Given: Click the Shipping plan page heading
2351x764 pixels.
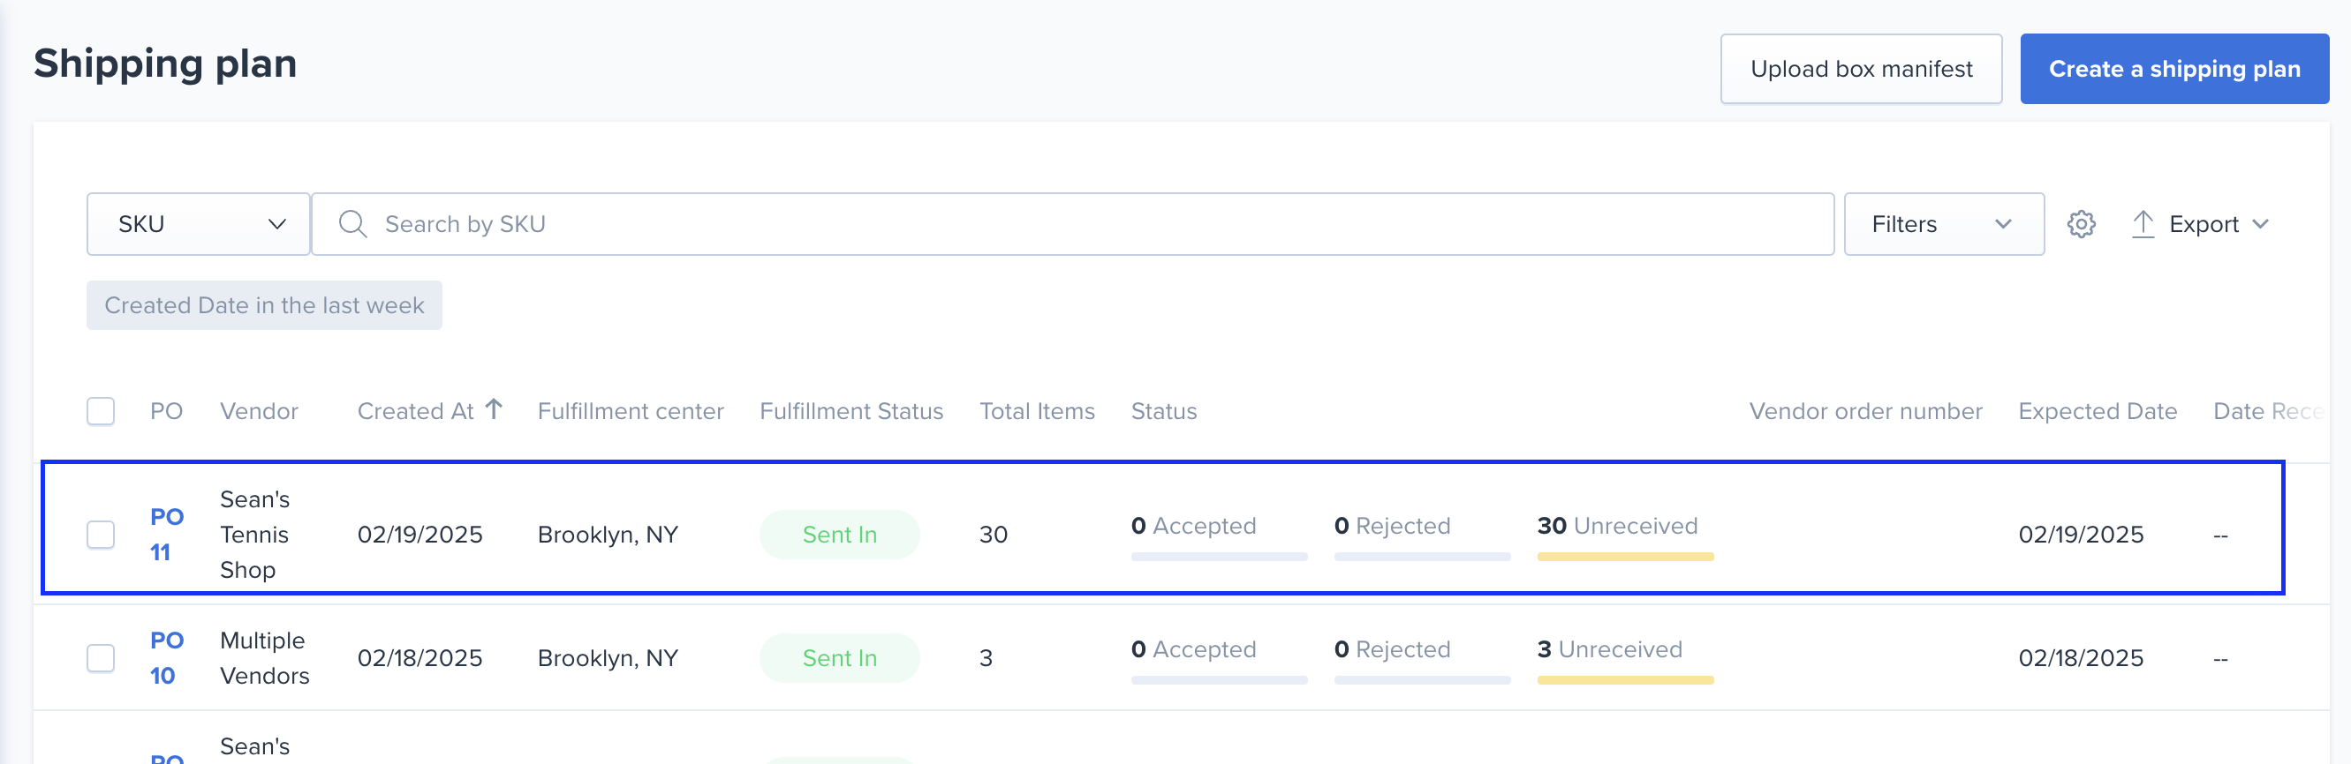Looking at the screenshot, I should 165,64.
